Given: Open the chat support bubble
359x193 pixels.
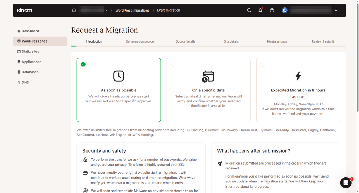Looking at the screenshot, I should tap(346, 183).
